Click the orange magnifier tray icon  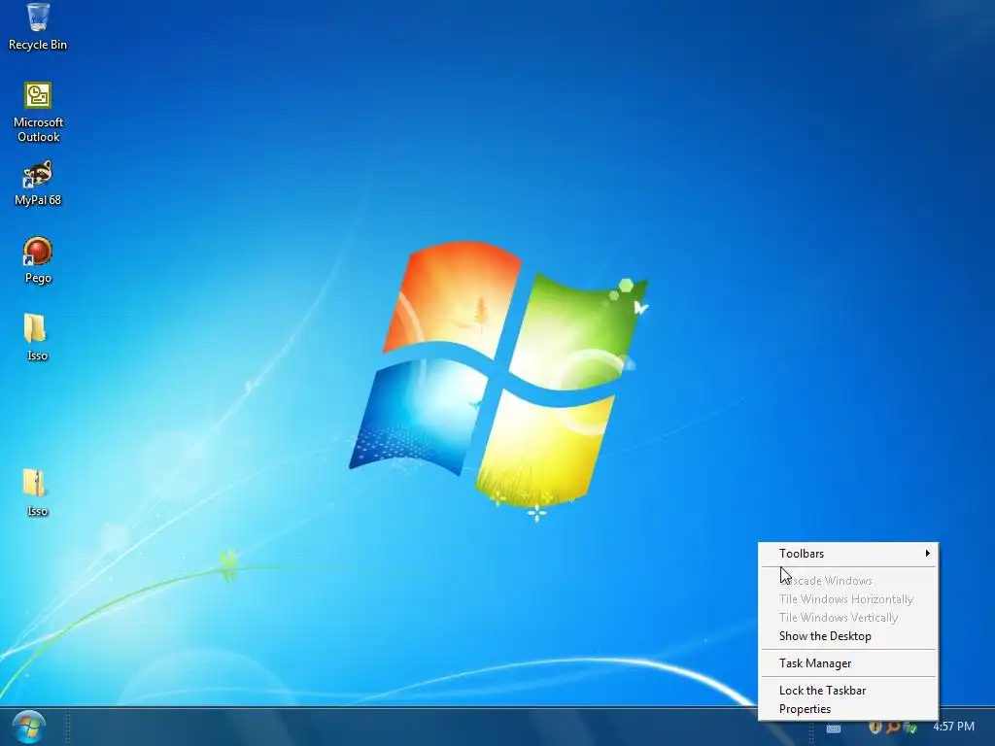point(892,727)
